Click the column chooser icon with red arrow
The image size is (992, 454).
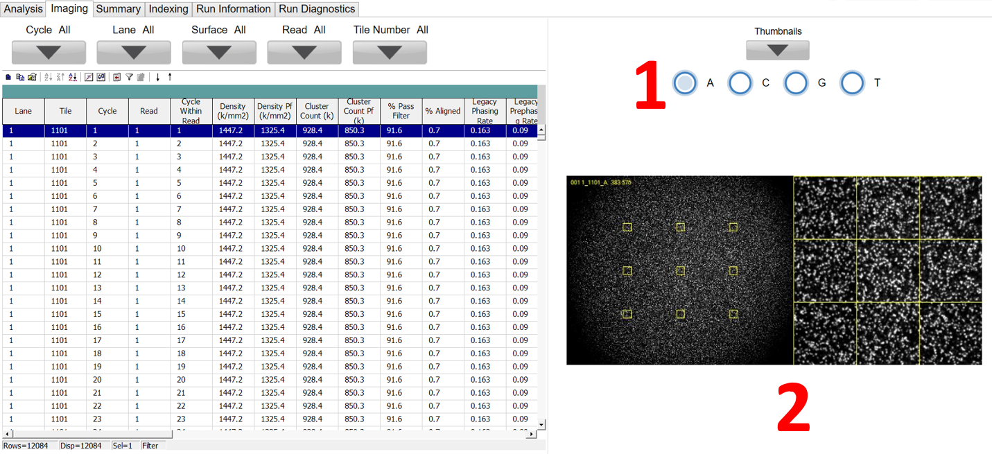point(116,77)
